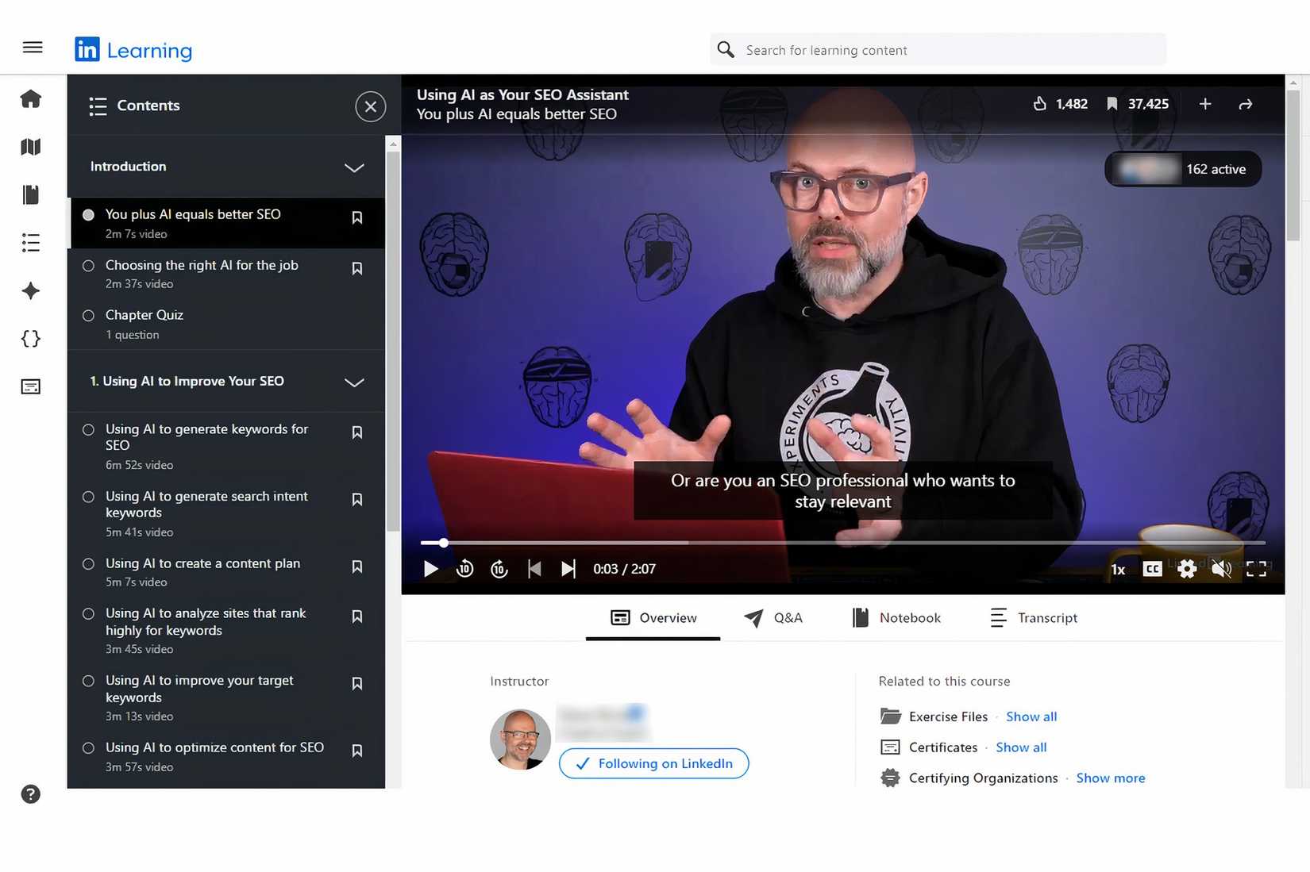
Task: Add course with the plus icon
Action: coord(1205,104)
